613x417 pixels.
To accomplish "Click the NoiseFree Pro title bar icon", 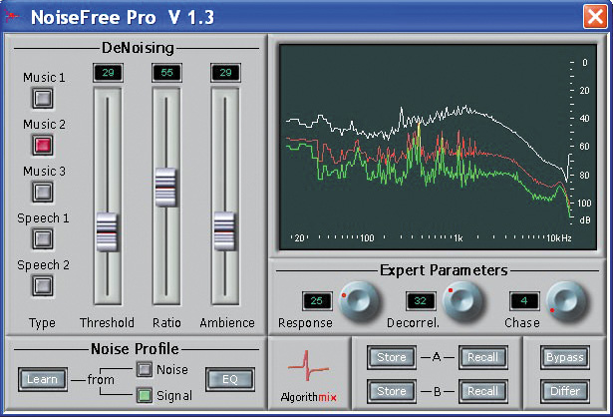I will click(x=12, y=16).
